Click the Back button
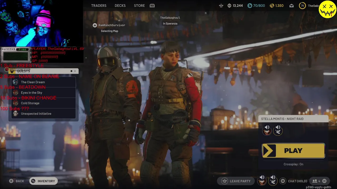 (x=17, y=181)
